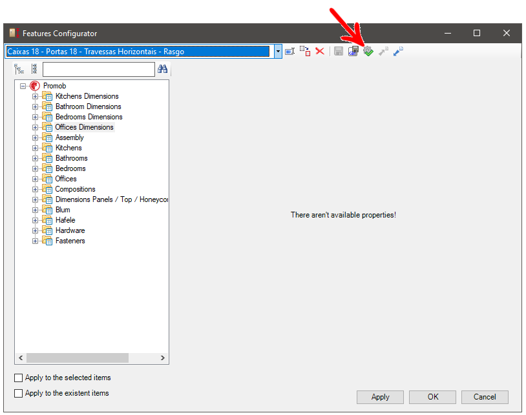The width and height of the screenshot is (526, 415).
Task: Select the Offices Dimensions tree item
Action: (x=84, y=127)
